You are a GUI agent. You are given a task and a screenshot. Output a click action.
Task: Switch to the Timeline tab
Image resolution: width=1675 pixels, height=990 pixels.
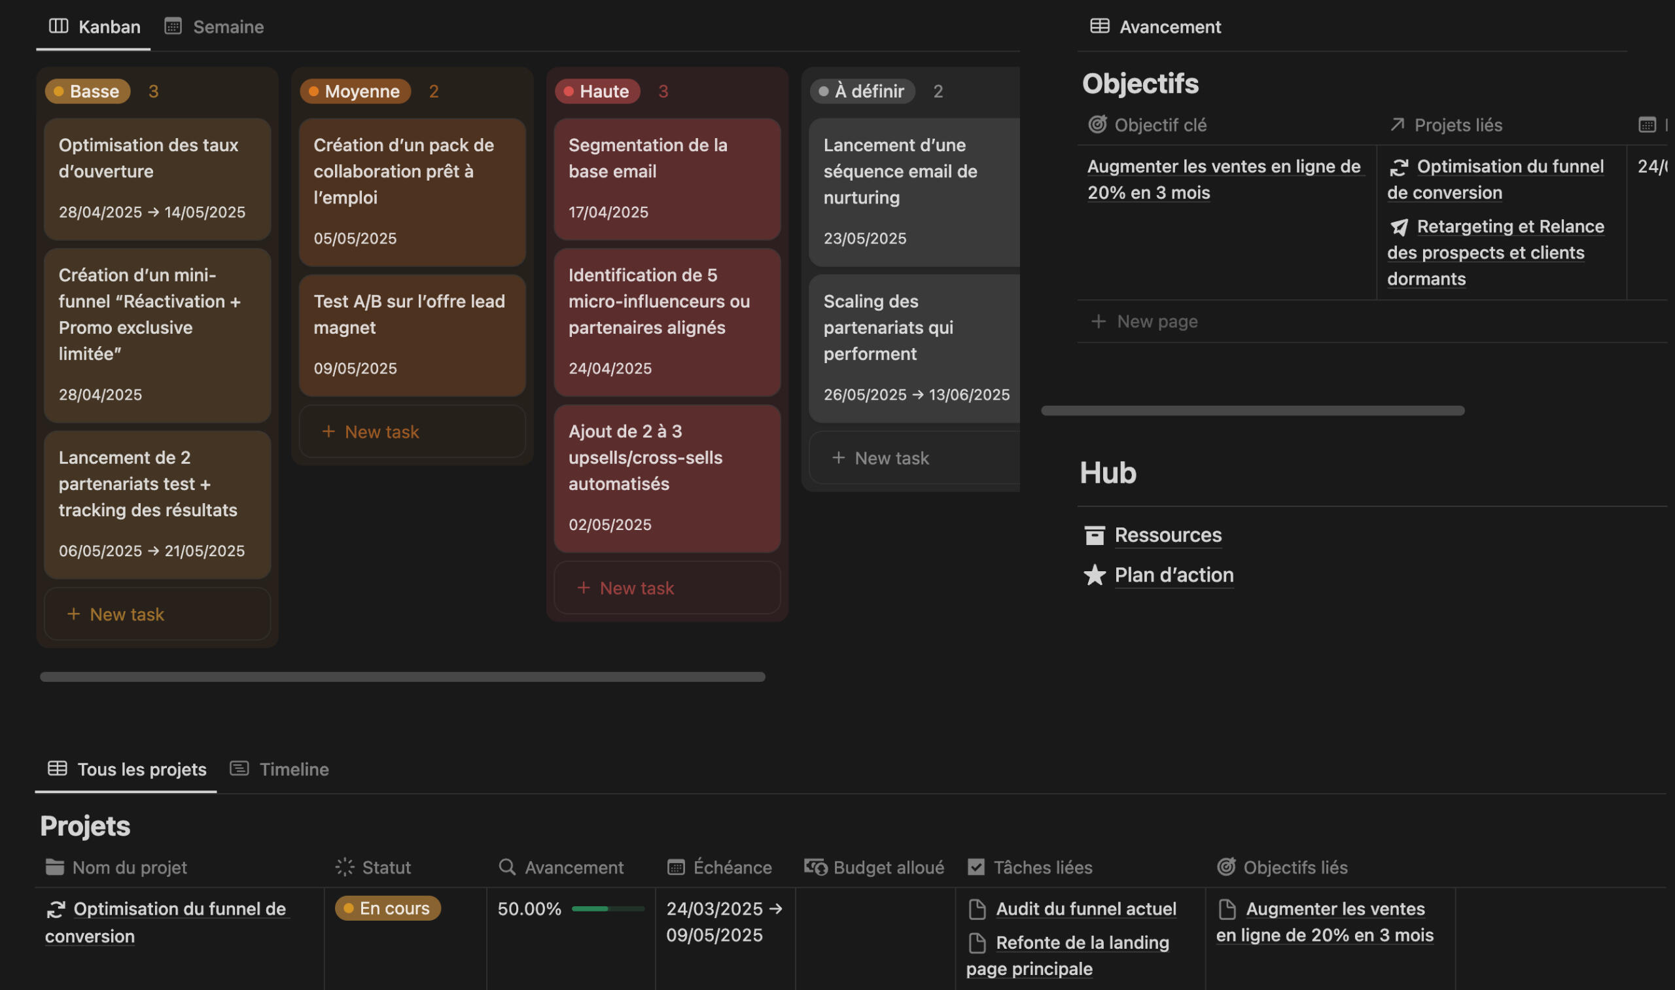click(x=294, y=769)
